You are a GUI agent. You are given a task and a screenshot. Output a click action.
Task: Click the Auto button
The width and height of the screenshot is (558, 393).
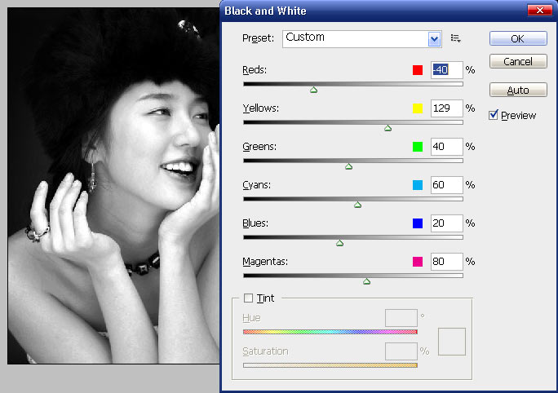(x=518, y=90)
